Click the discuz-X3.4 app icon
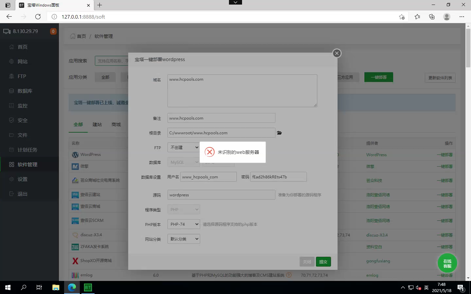Viewport: 471px width, 294px height. coord(75,235)
